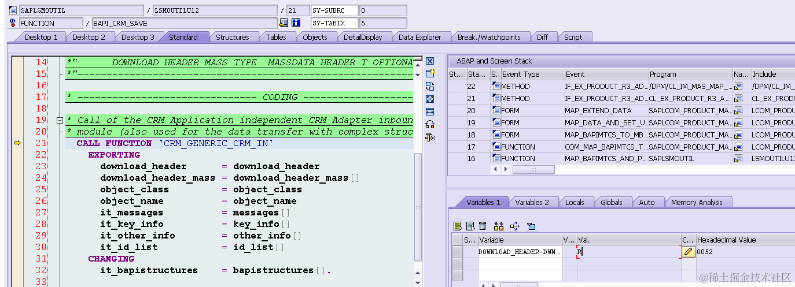Viewport: 795px width, 287px height.
Task: Click the navigation icon in stack row 22
Action: (x=738, y=87)
